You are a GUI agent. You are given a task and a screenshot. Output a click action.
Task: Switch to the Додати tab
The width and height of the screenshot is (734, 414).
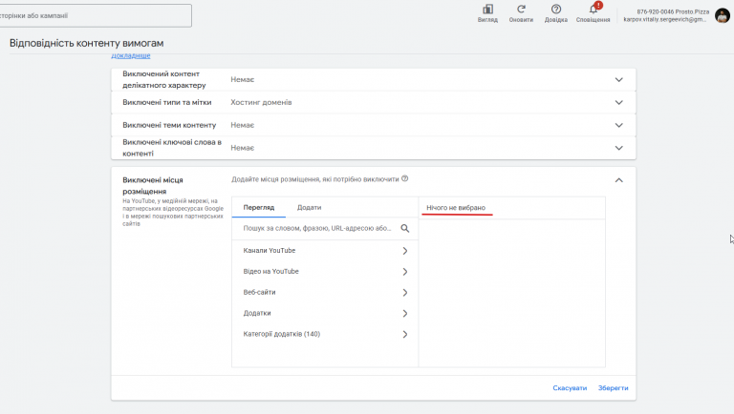309,207
